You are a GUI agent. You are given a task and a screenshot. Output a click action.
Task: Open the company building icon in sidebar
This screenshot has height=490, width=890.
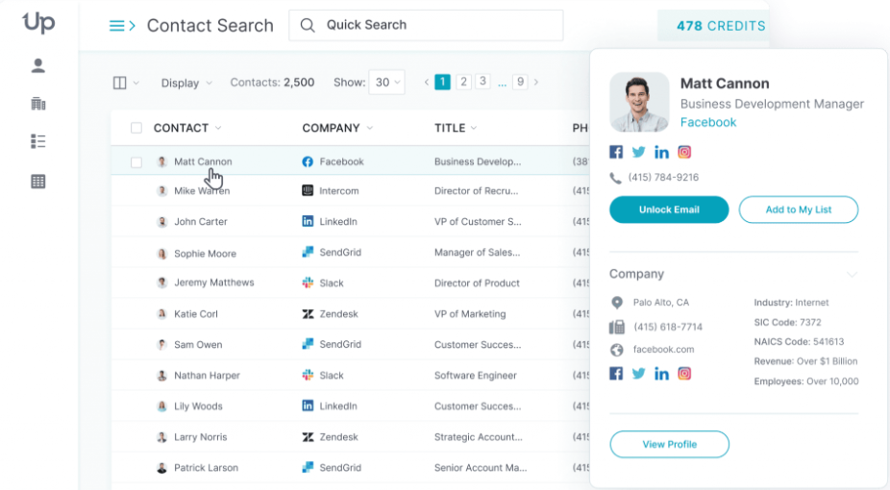pyautogui.click(x=38, y=104)
